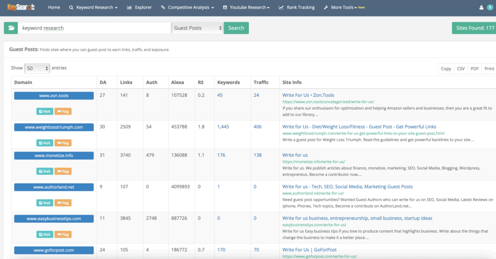
Task: Open traffic value 138 link
Action: tap(258, 155)
